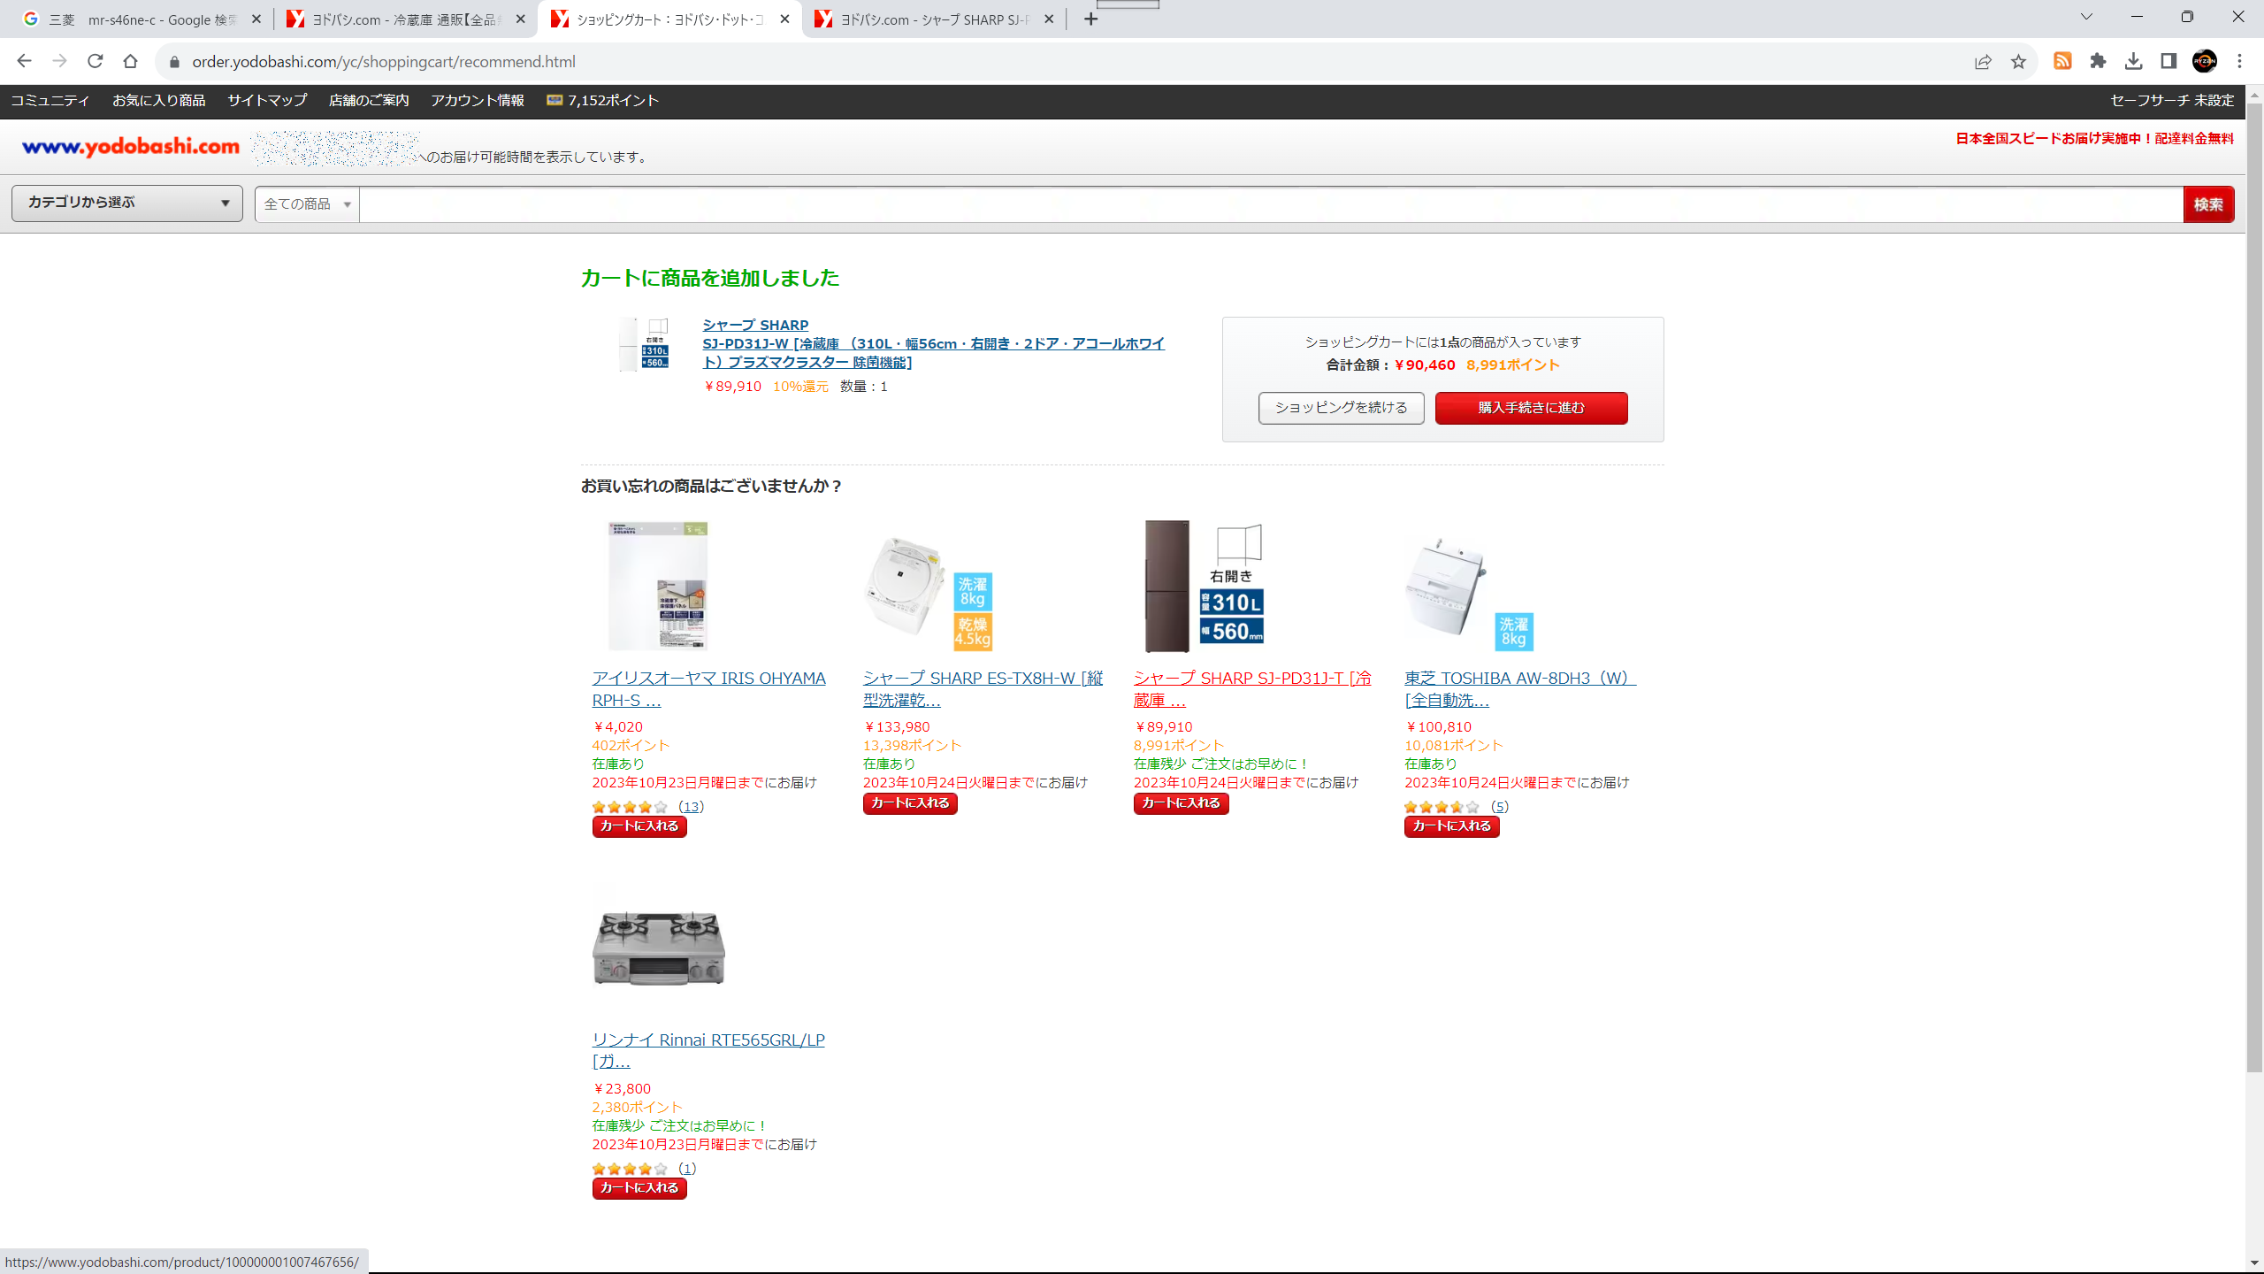The height and width of the screenshot is (1274, 2264).
Task: Open the 全ての商品 search scope dropdown
Action: [307, 204]
